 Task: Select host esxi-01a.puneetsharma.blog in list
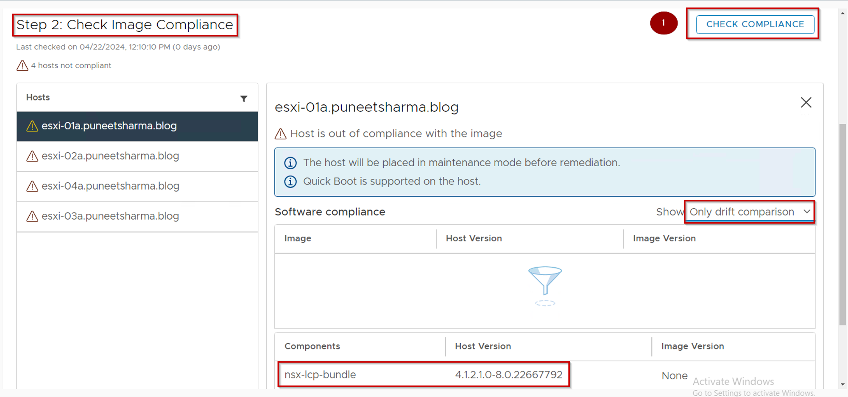click(109, 126)
